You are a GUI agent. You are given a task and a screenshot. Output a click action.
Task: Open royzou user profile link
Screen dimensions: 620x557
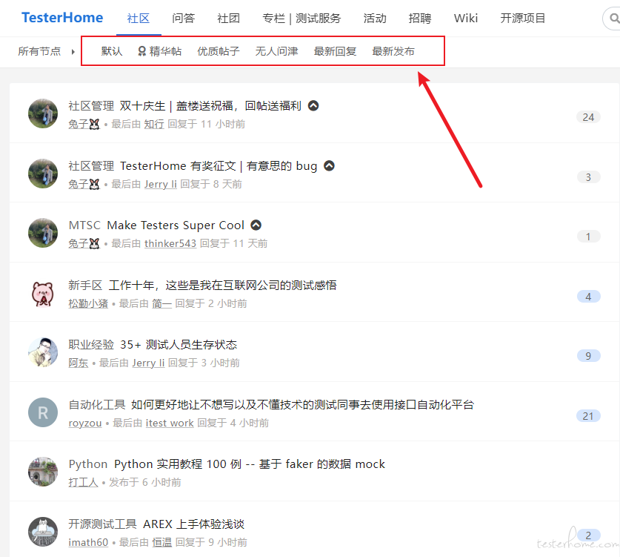(x=85, y=423)
